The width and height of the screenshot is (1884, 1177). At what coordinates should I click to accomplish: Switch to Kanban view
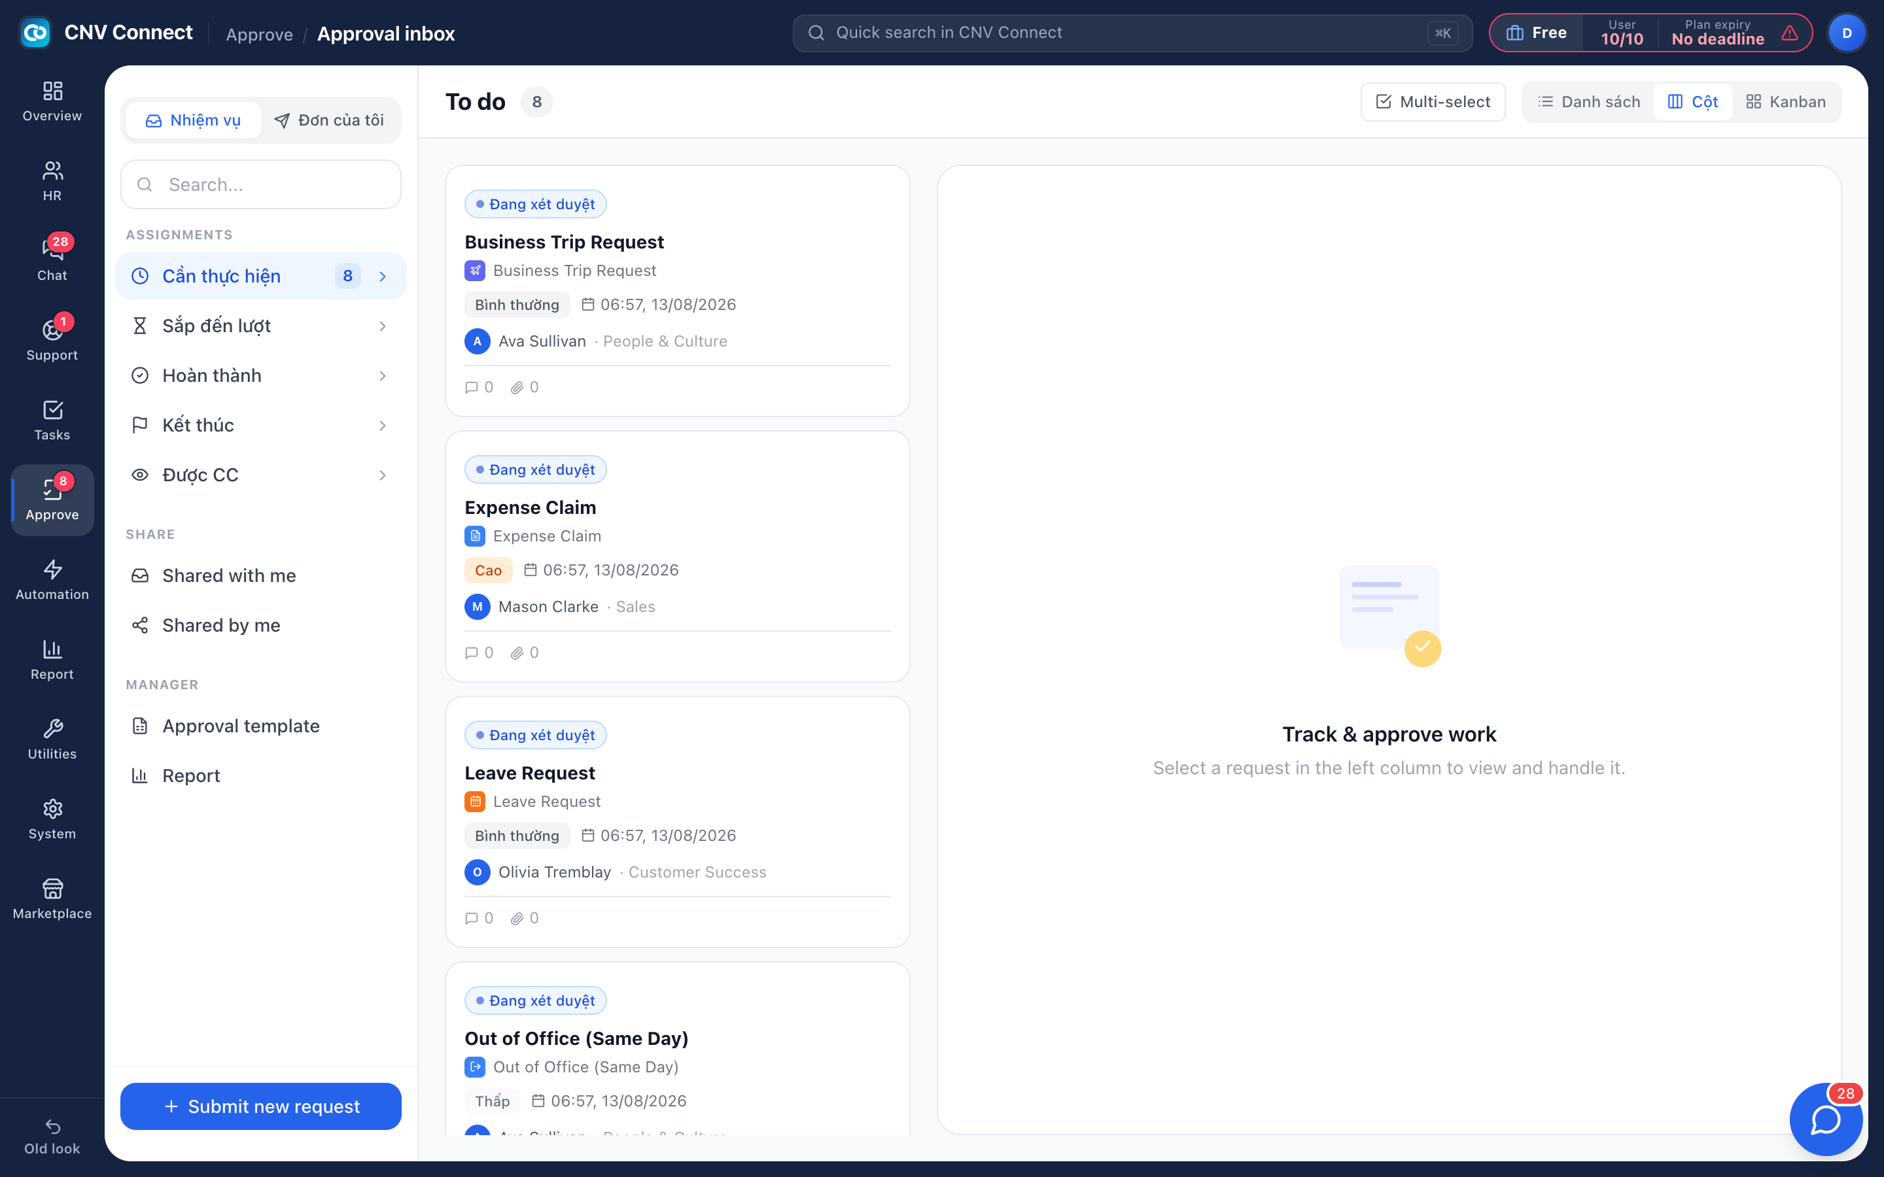tap(1786, 102)
